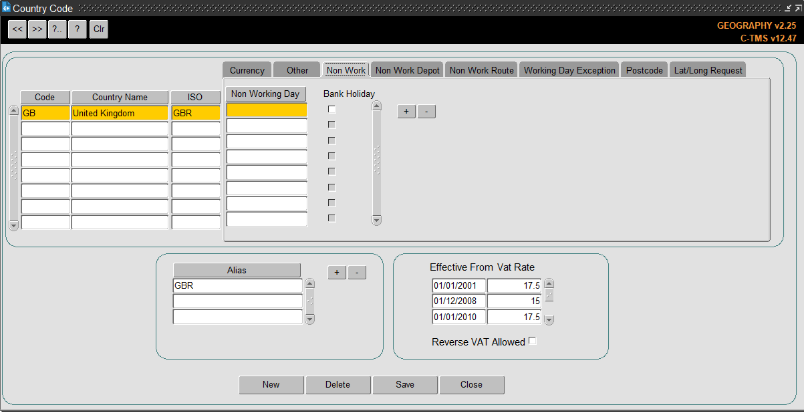Screen dimensions: 804x413
Task: Add a non working day with + button
Action: pos(406,112)
